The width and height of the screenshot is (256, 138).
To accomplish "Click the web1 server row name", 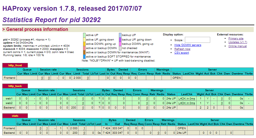I will (x=9, y=98).
